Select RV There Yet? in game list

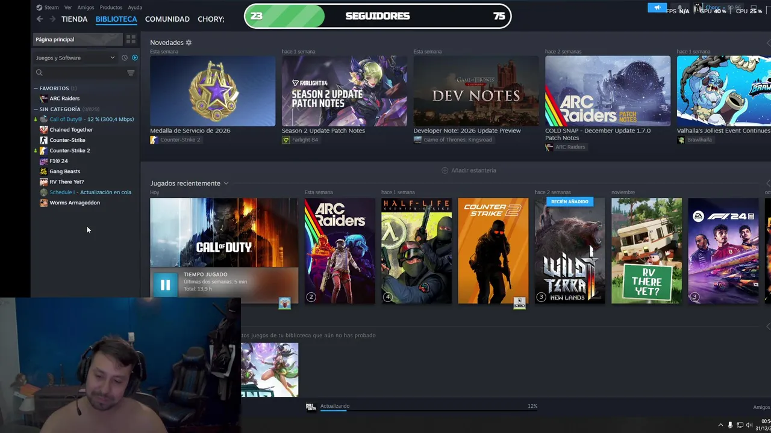pos(66,182)
